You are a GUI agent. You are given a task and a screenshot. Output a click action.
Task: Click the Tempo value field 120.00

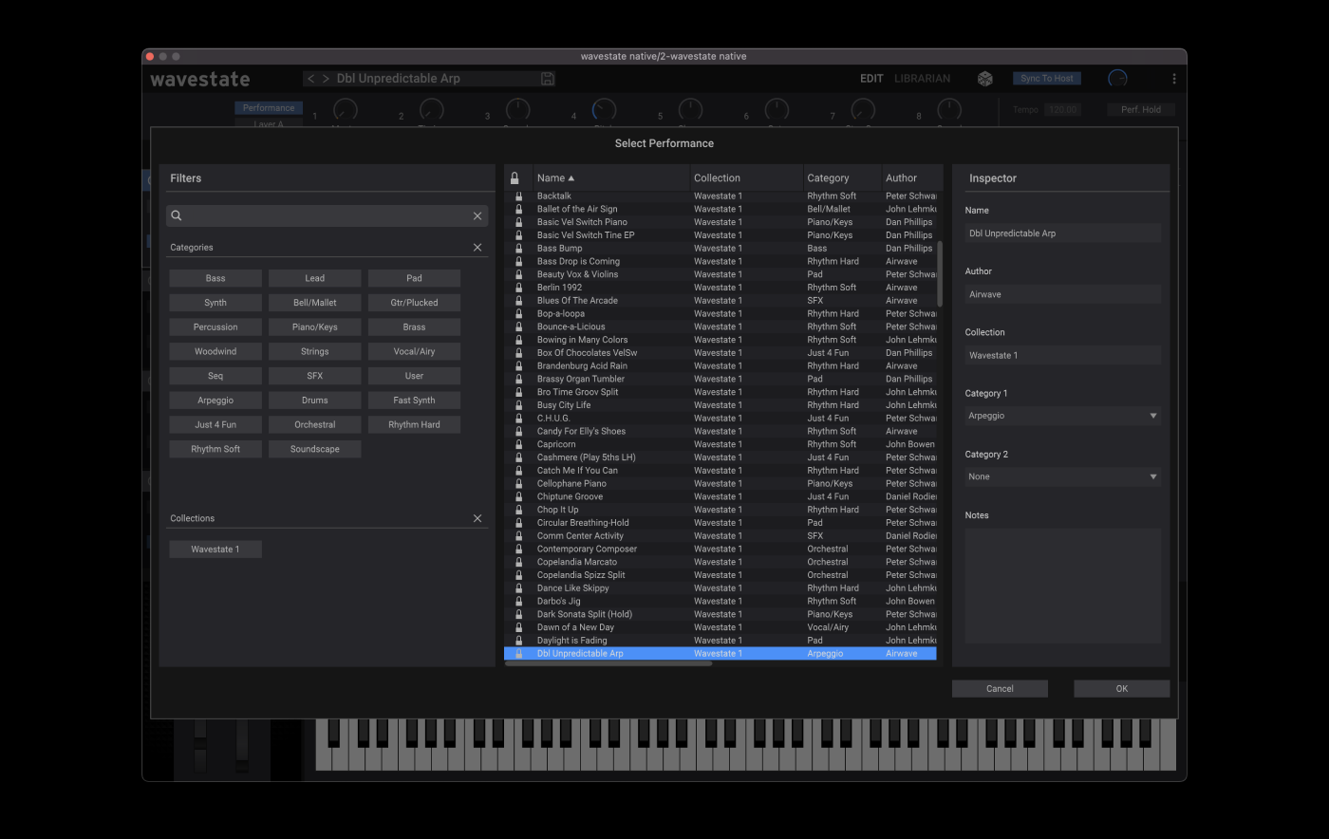pyautogui.click(x=1062, y=109)
